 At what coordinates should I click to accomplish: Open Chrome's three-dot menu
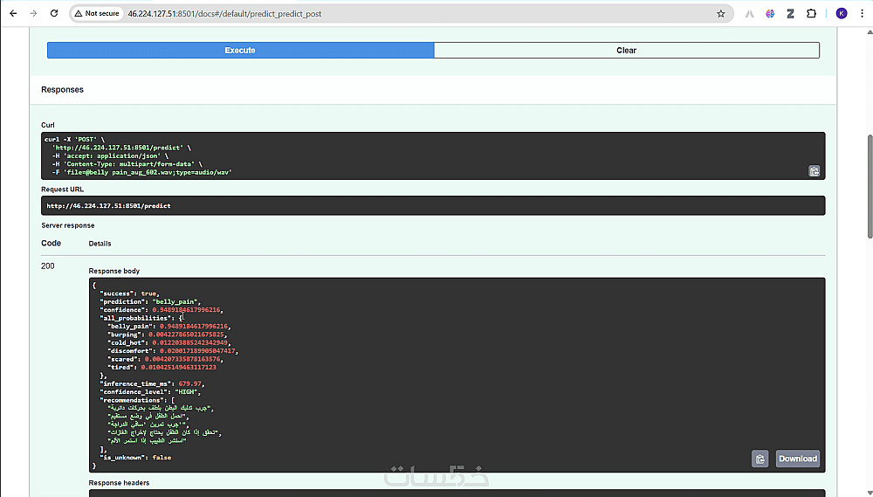coord(862,14)
